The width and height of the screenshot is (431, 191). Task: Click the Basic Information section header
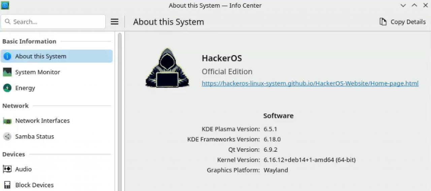coord(29,41)
